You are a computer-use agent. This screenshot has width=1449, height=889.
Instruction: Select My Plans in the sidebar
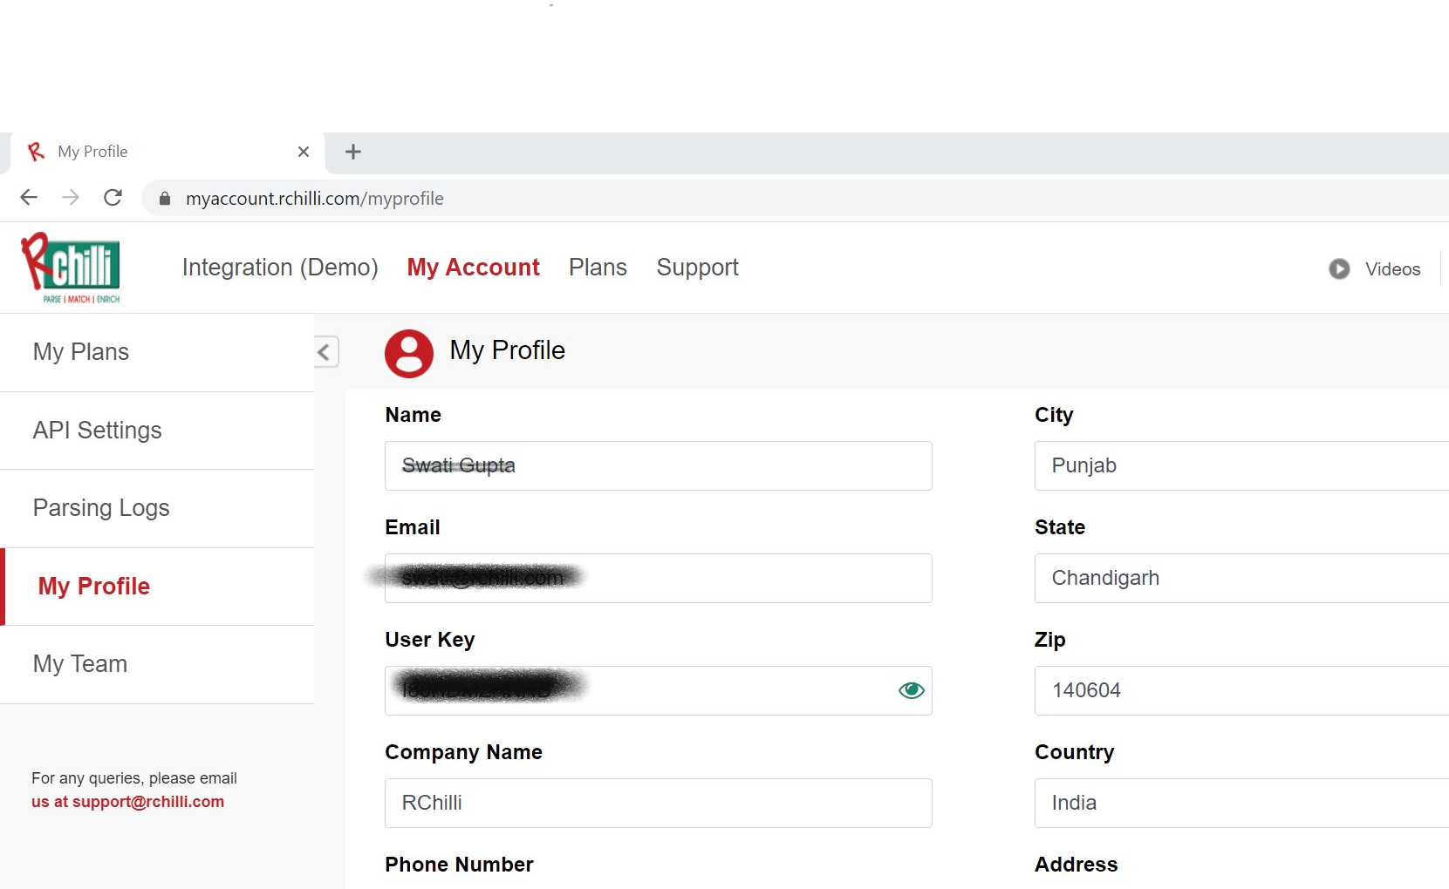point(157,352)
